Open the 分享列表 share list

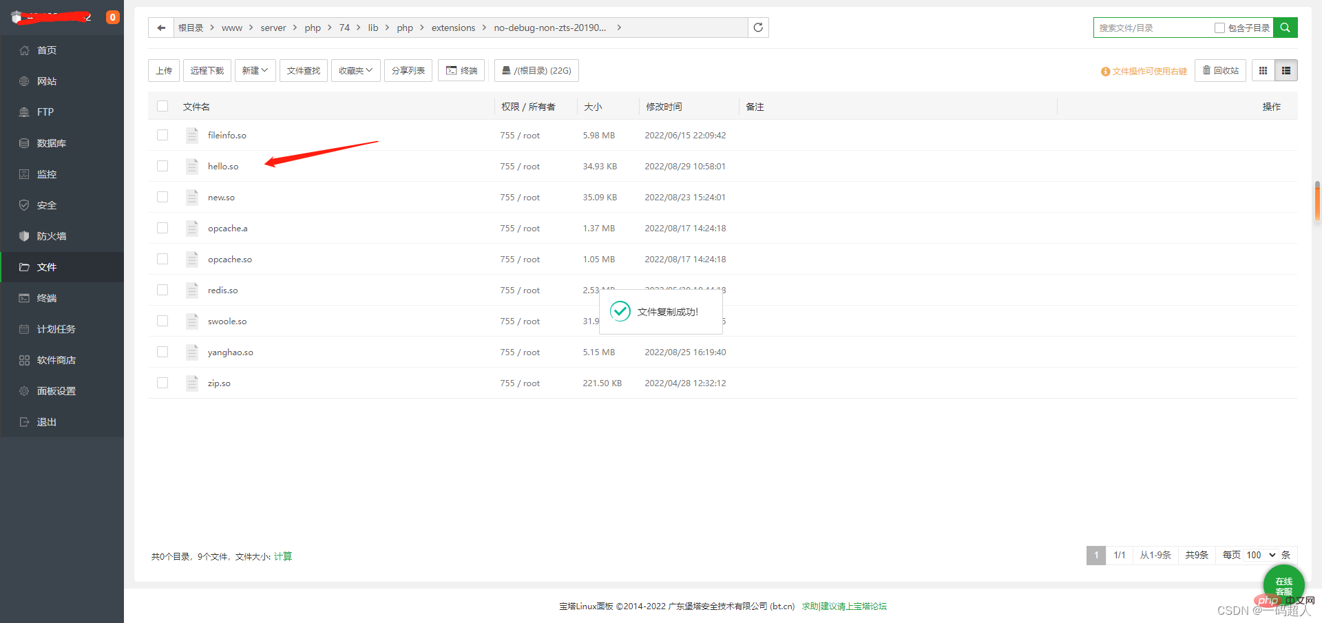[408, 70]
